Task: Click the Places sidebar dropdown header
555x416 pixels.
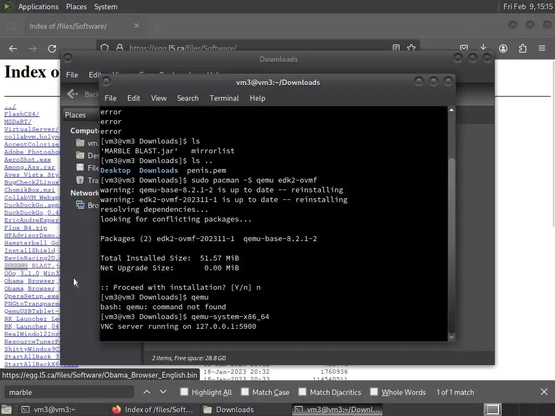Action: click(81, 115)
